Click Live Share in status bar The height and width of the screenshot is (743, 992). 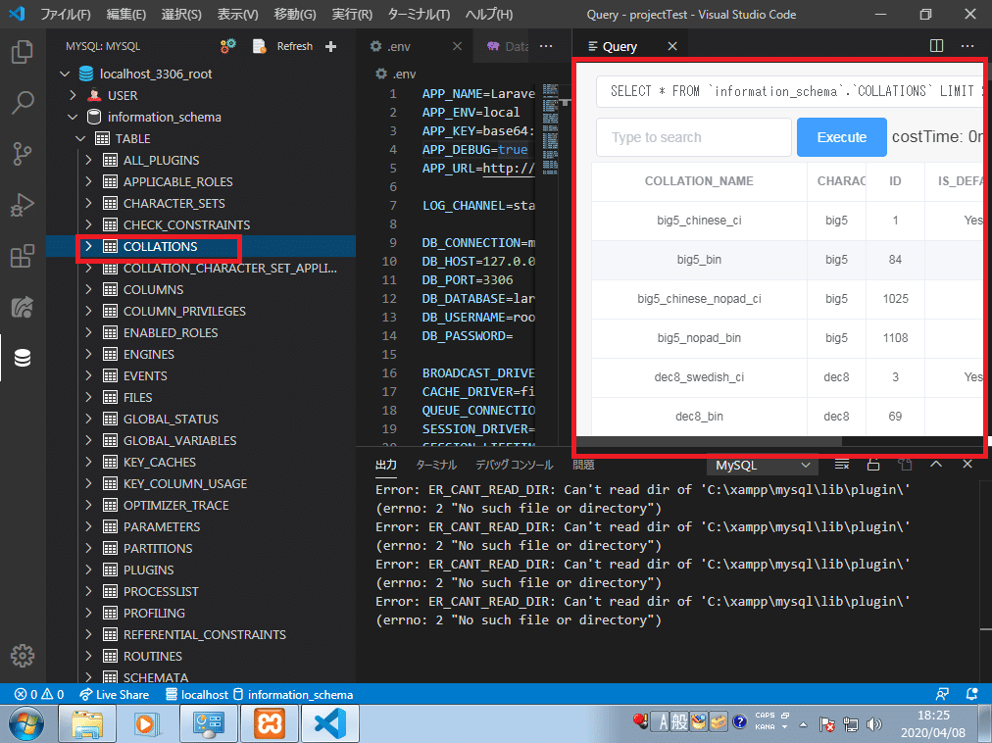click(115, 694)
